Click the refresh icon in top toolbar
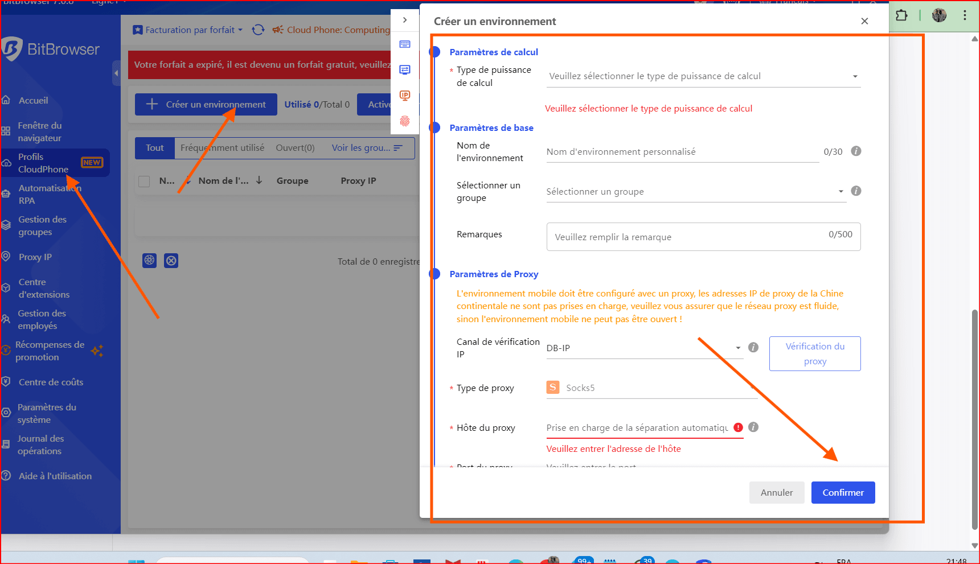Image resolution: width=980 pixels, height=564 pixels. tap(258, 30)
